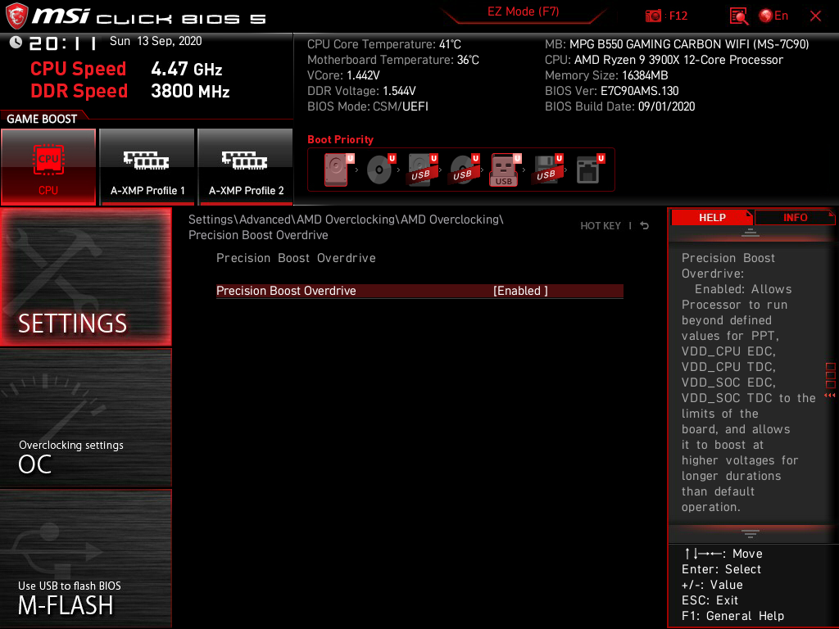Switch to the INFO tab
Screen dimensions: 839x629
795,218
